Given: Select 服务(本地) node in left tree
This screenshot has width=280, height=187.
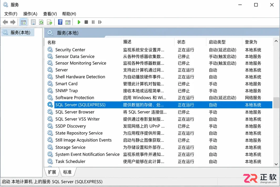Looking at the screenshot, I should tap(18, 32).
